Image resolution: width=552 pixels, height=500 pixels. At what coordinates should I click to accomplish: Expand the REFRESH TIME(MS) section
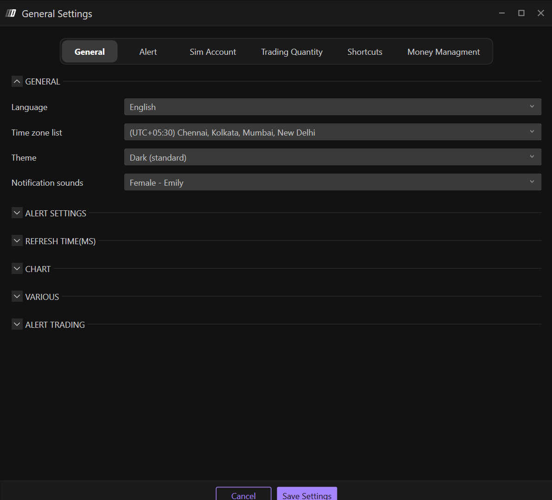point(17,241)
